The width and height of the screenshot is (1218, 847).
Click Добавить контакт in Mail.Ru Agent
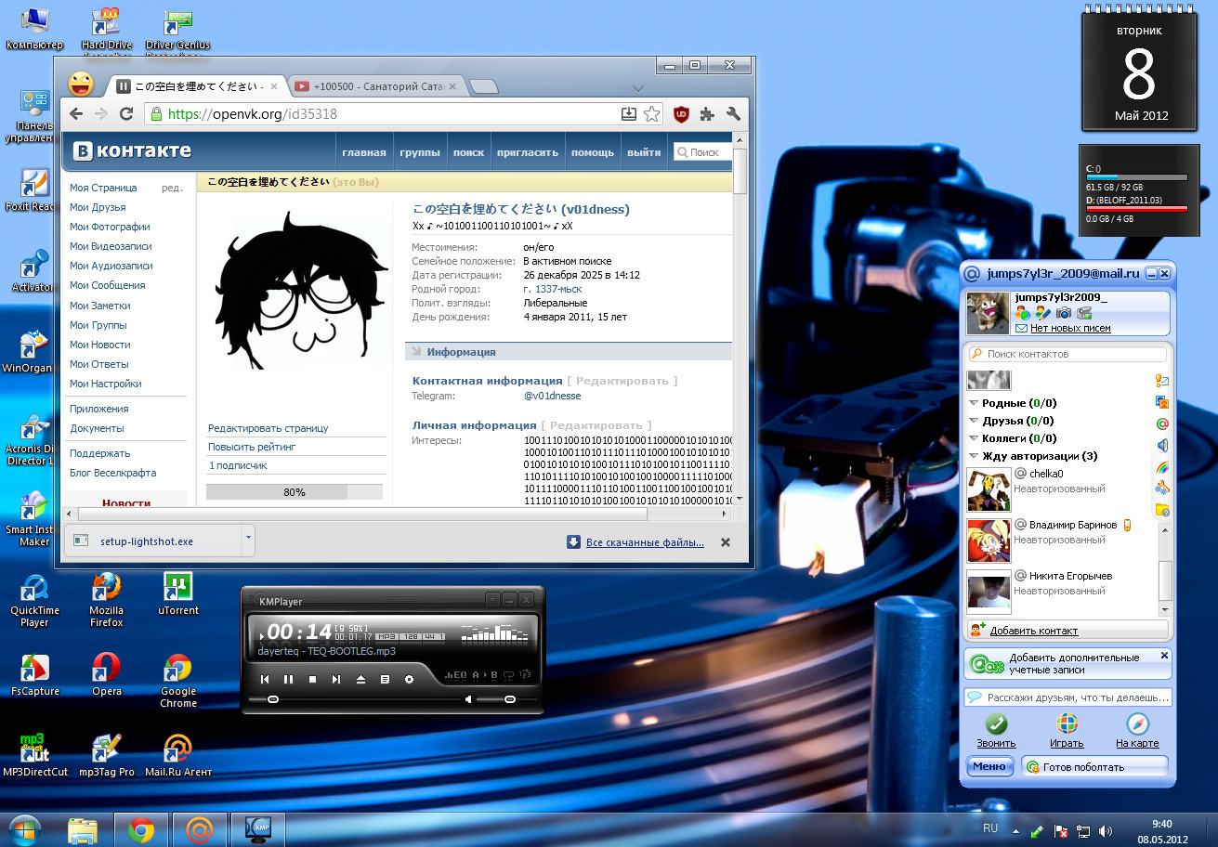pos(1034,631)
